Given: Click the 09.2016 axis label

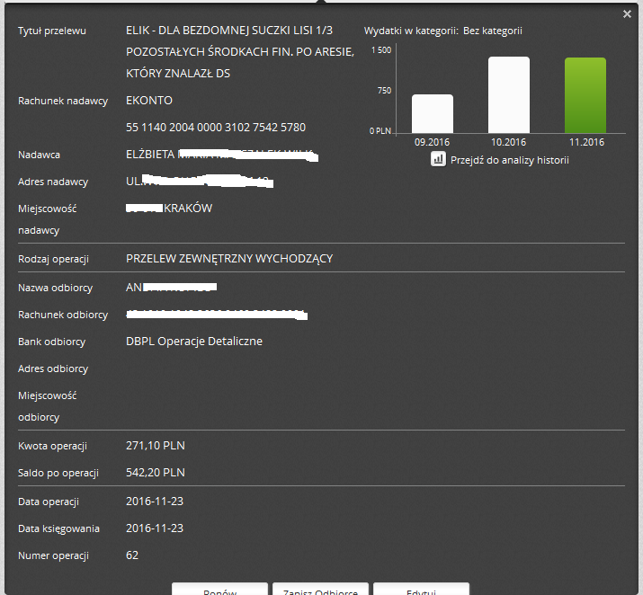Looking at the screenshot, I should pyautogui.click(x=432, y=142).
